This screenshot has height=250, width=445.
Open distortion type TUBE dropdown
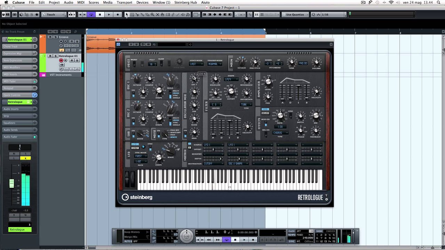pyautogui.click(x=246, y=105)
